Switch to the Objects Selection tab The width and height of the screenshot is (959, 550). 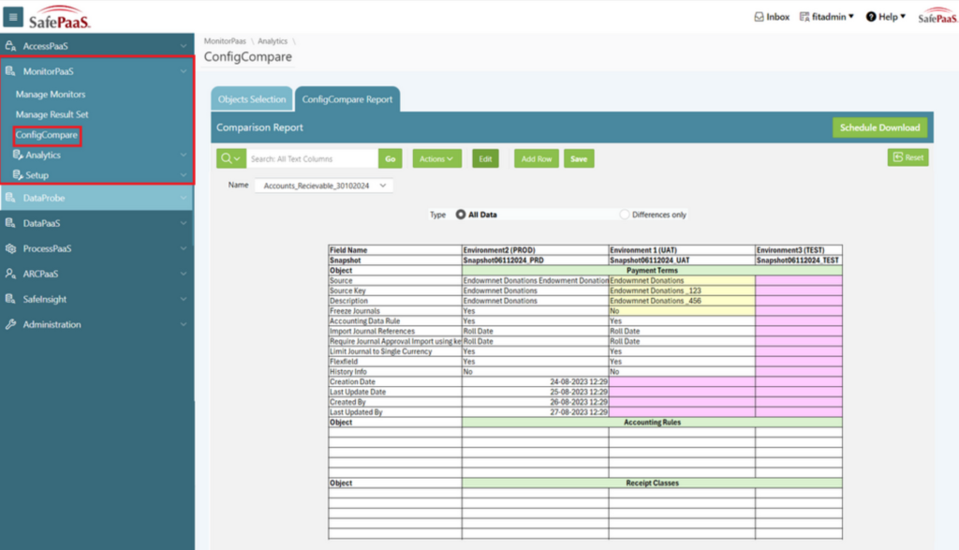(x=251, y=99)
